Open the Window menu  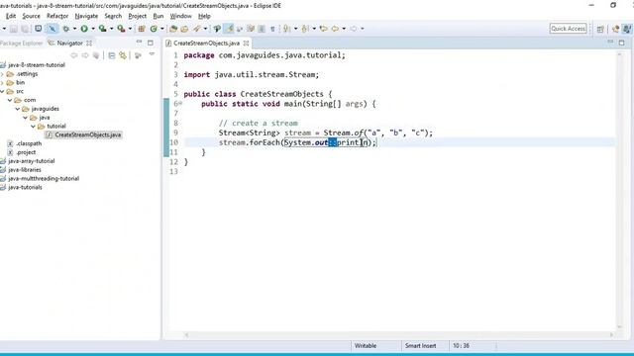[180, 16]
